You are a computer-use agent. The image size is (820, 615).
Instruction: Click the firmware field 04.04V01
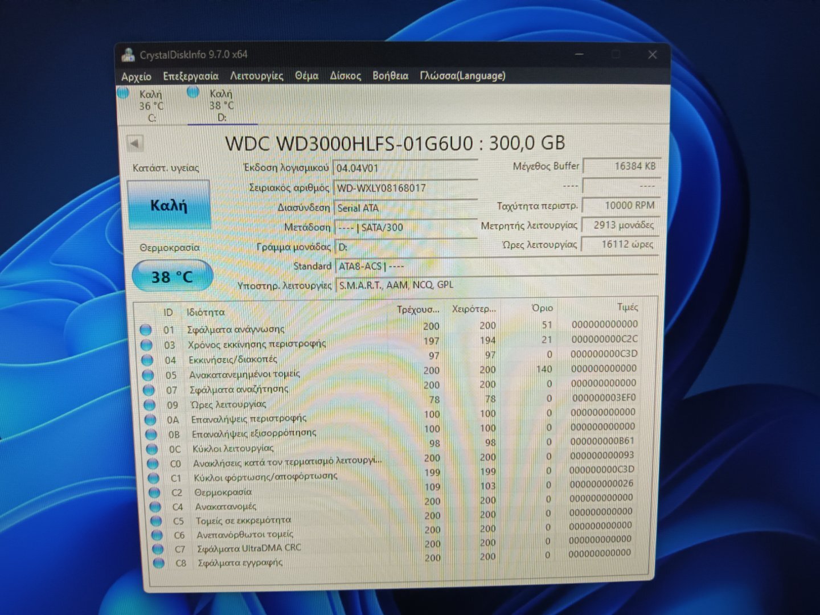(405, 168)
